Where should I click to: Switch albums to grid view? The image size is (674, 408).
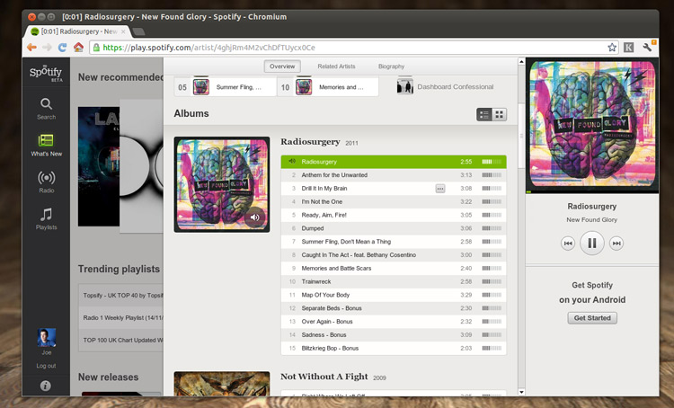coord(499,114)
